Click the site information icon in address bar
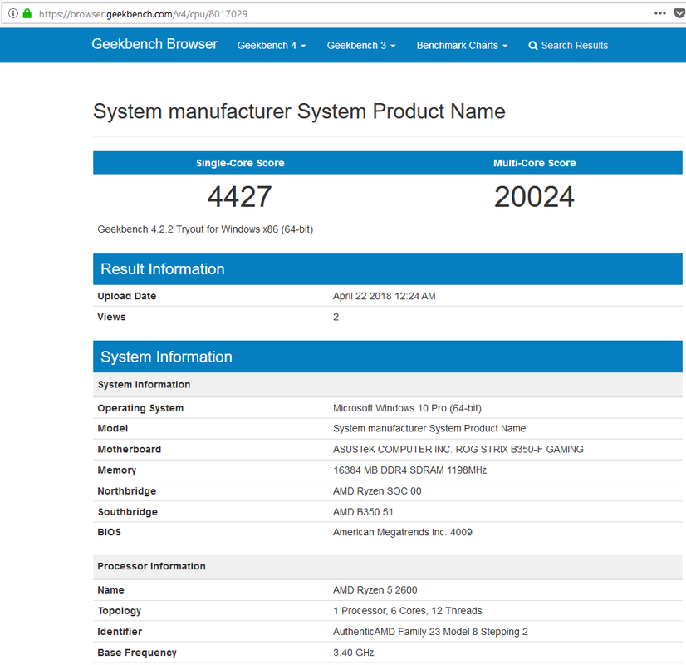Screen dimensions: 686x665 coord(13,13)
